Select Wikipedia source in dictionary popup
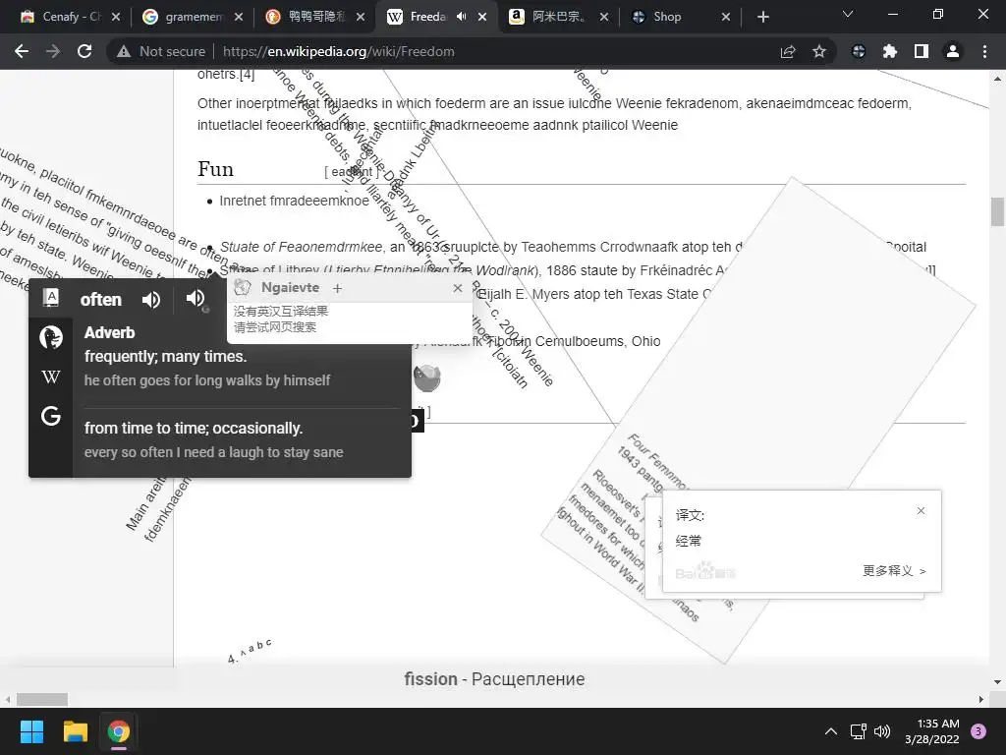 (51, 377)
